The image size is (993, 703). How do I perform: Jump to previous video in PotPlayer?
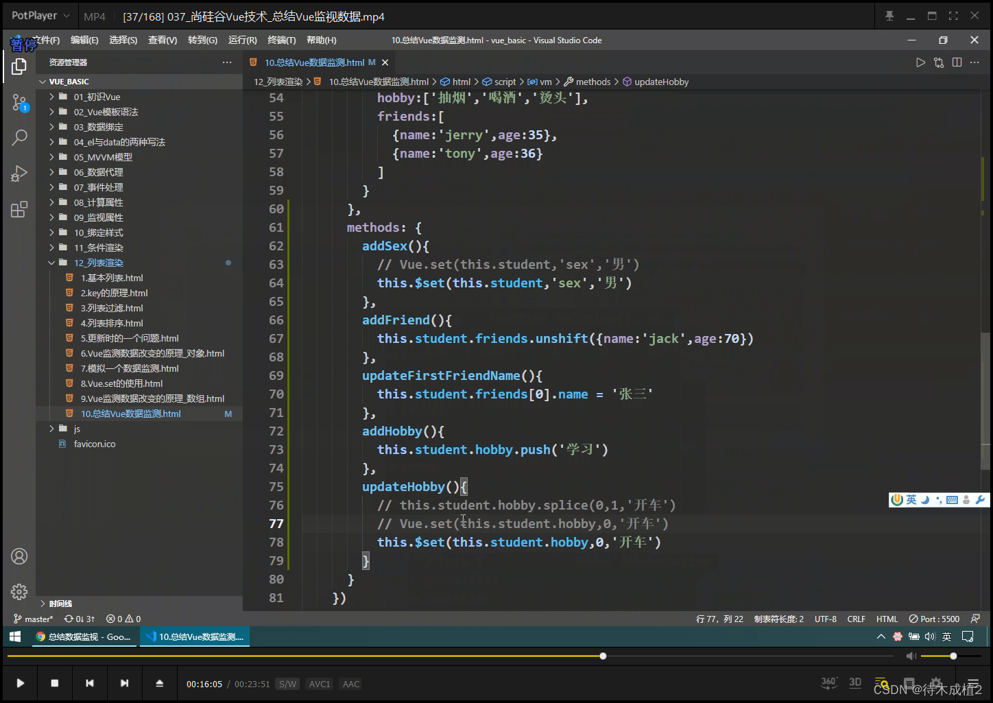90,683
